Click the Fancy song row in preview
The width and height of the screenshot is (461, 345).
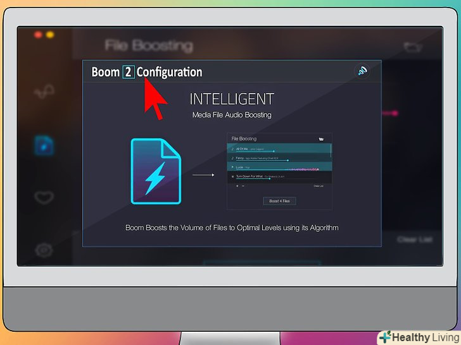tap(279, 158)
